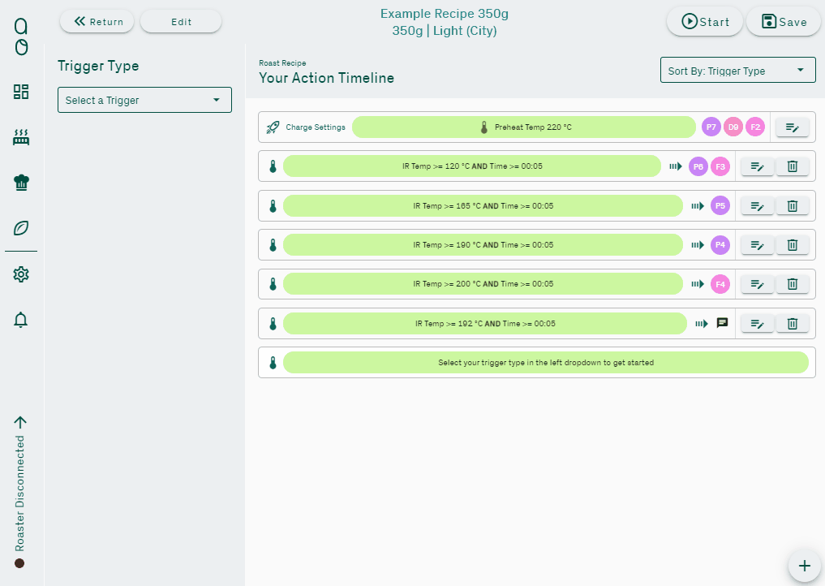
Task: Open the Sort By: Trigger Type dropdown
Action: coord(737,71)
